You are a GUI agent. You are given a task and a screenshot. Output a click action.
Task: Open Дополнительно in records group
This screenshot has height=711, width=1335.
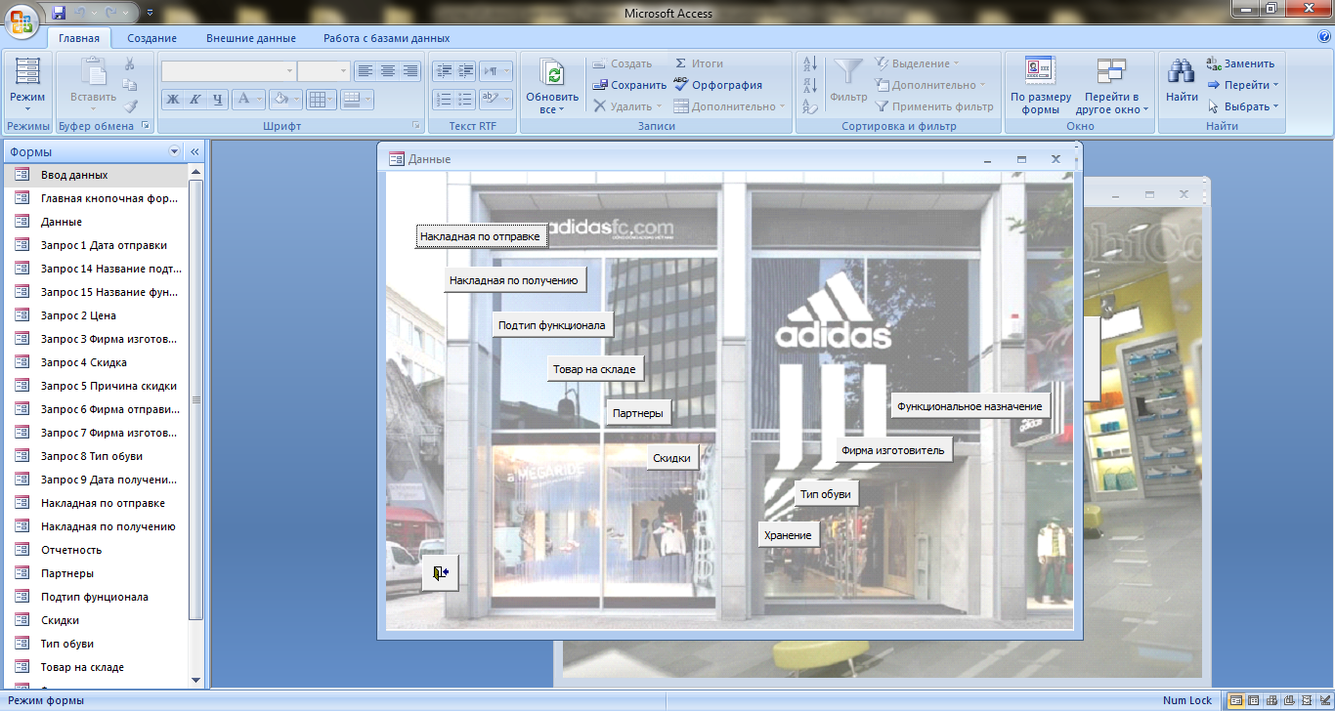point(730,106)
